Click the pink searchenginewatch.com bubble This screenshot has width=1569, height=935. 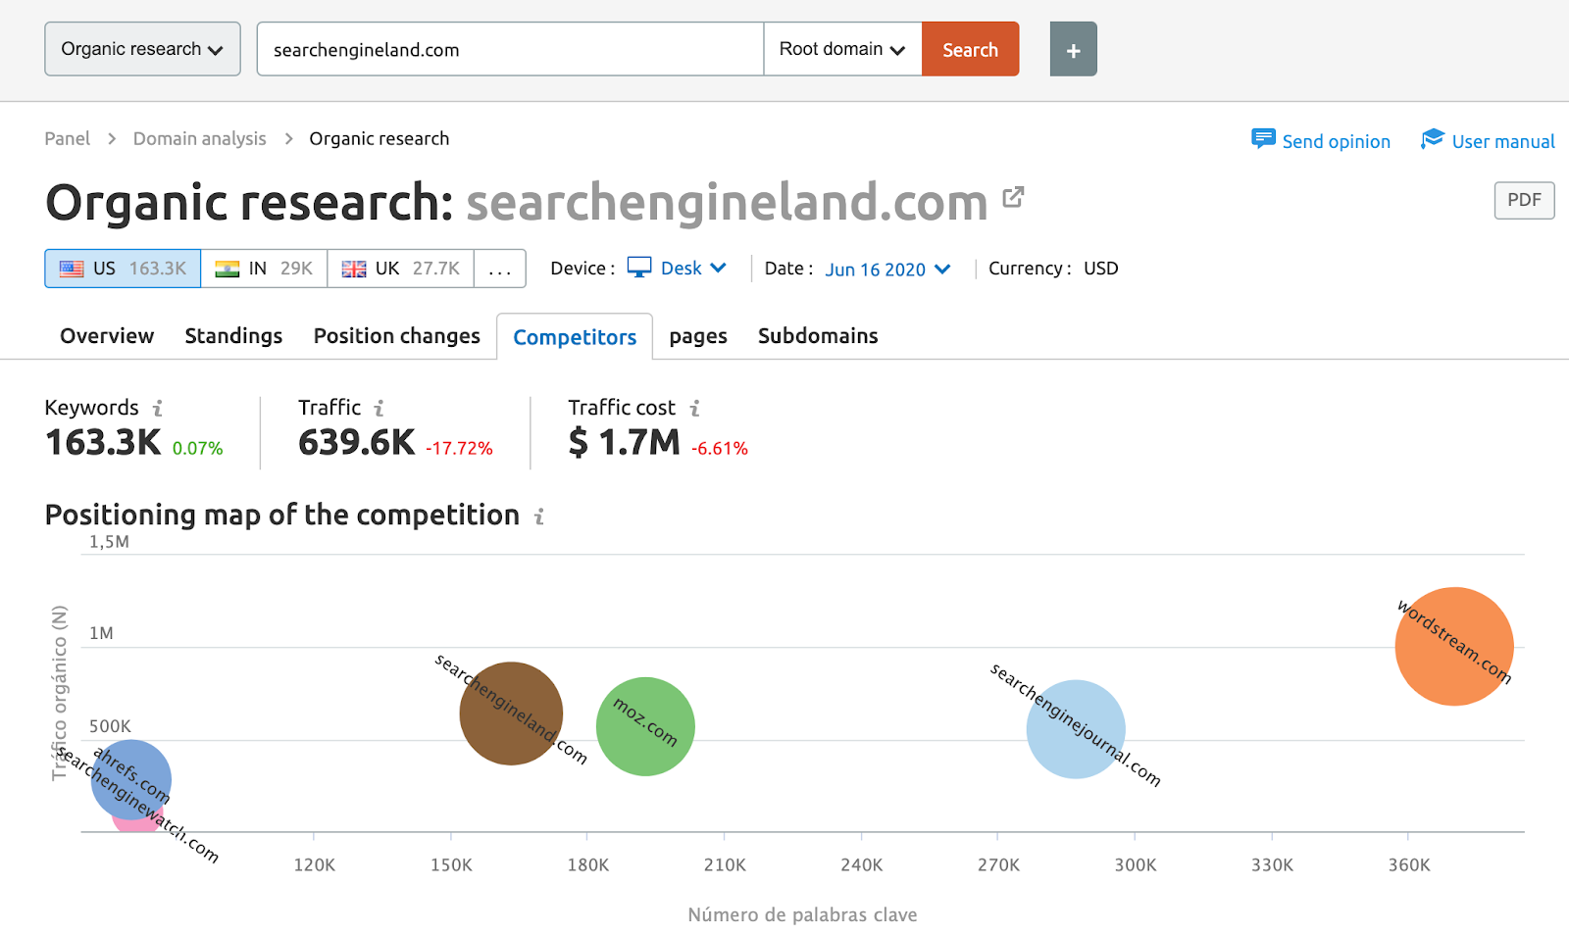(x=136, y=823)
